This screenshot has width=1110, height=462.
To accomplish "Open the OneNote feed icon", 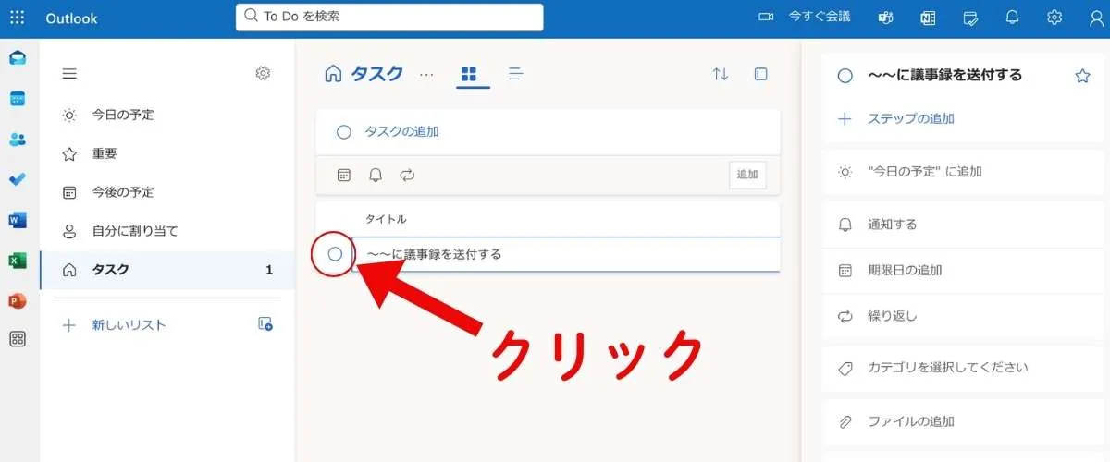I will click(x=928, y=18).
